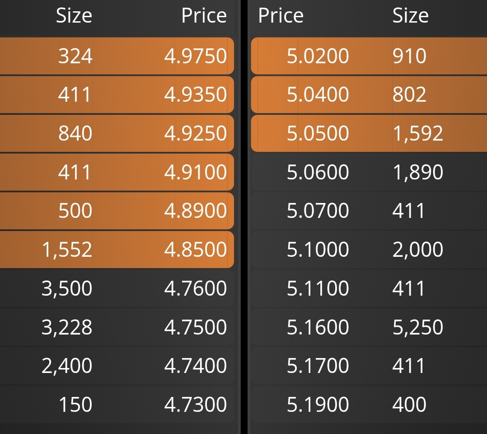
Task: Select the ask at 5.1600 sized 5,250
Action: (x=369, y=327)
